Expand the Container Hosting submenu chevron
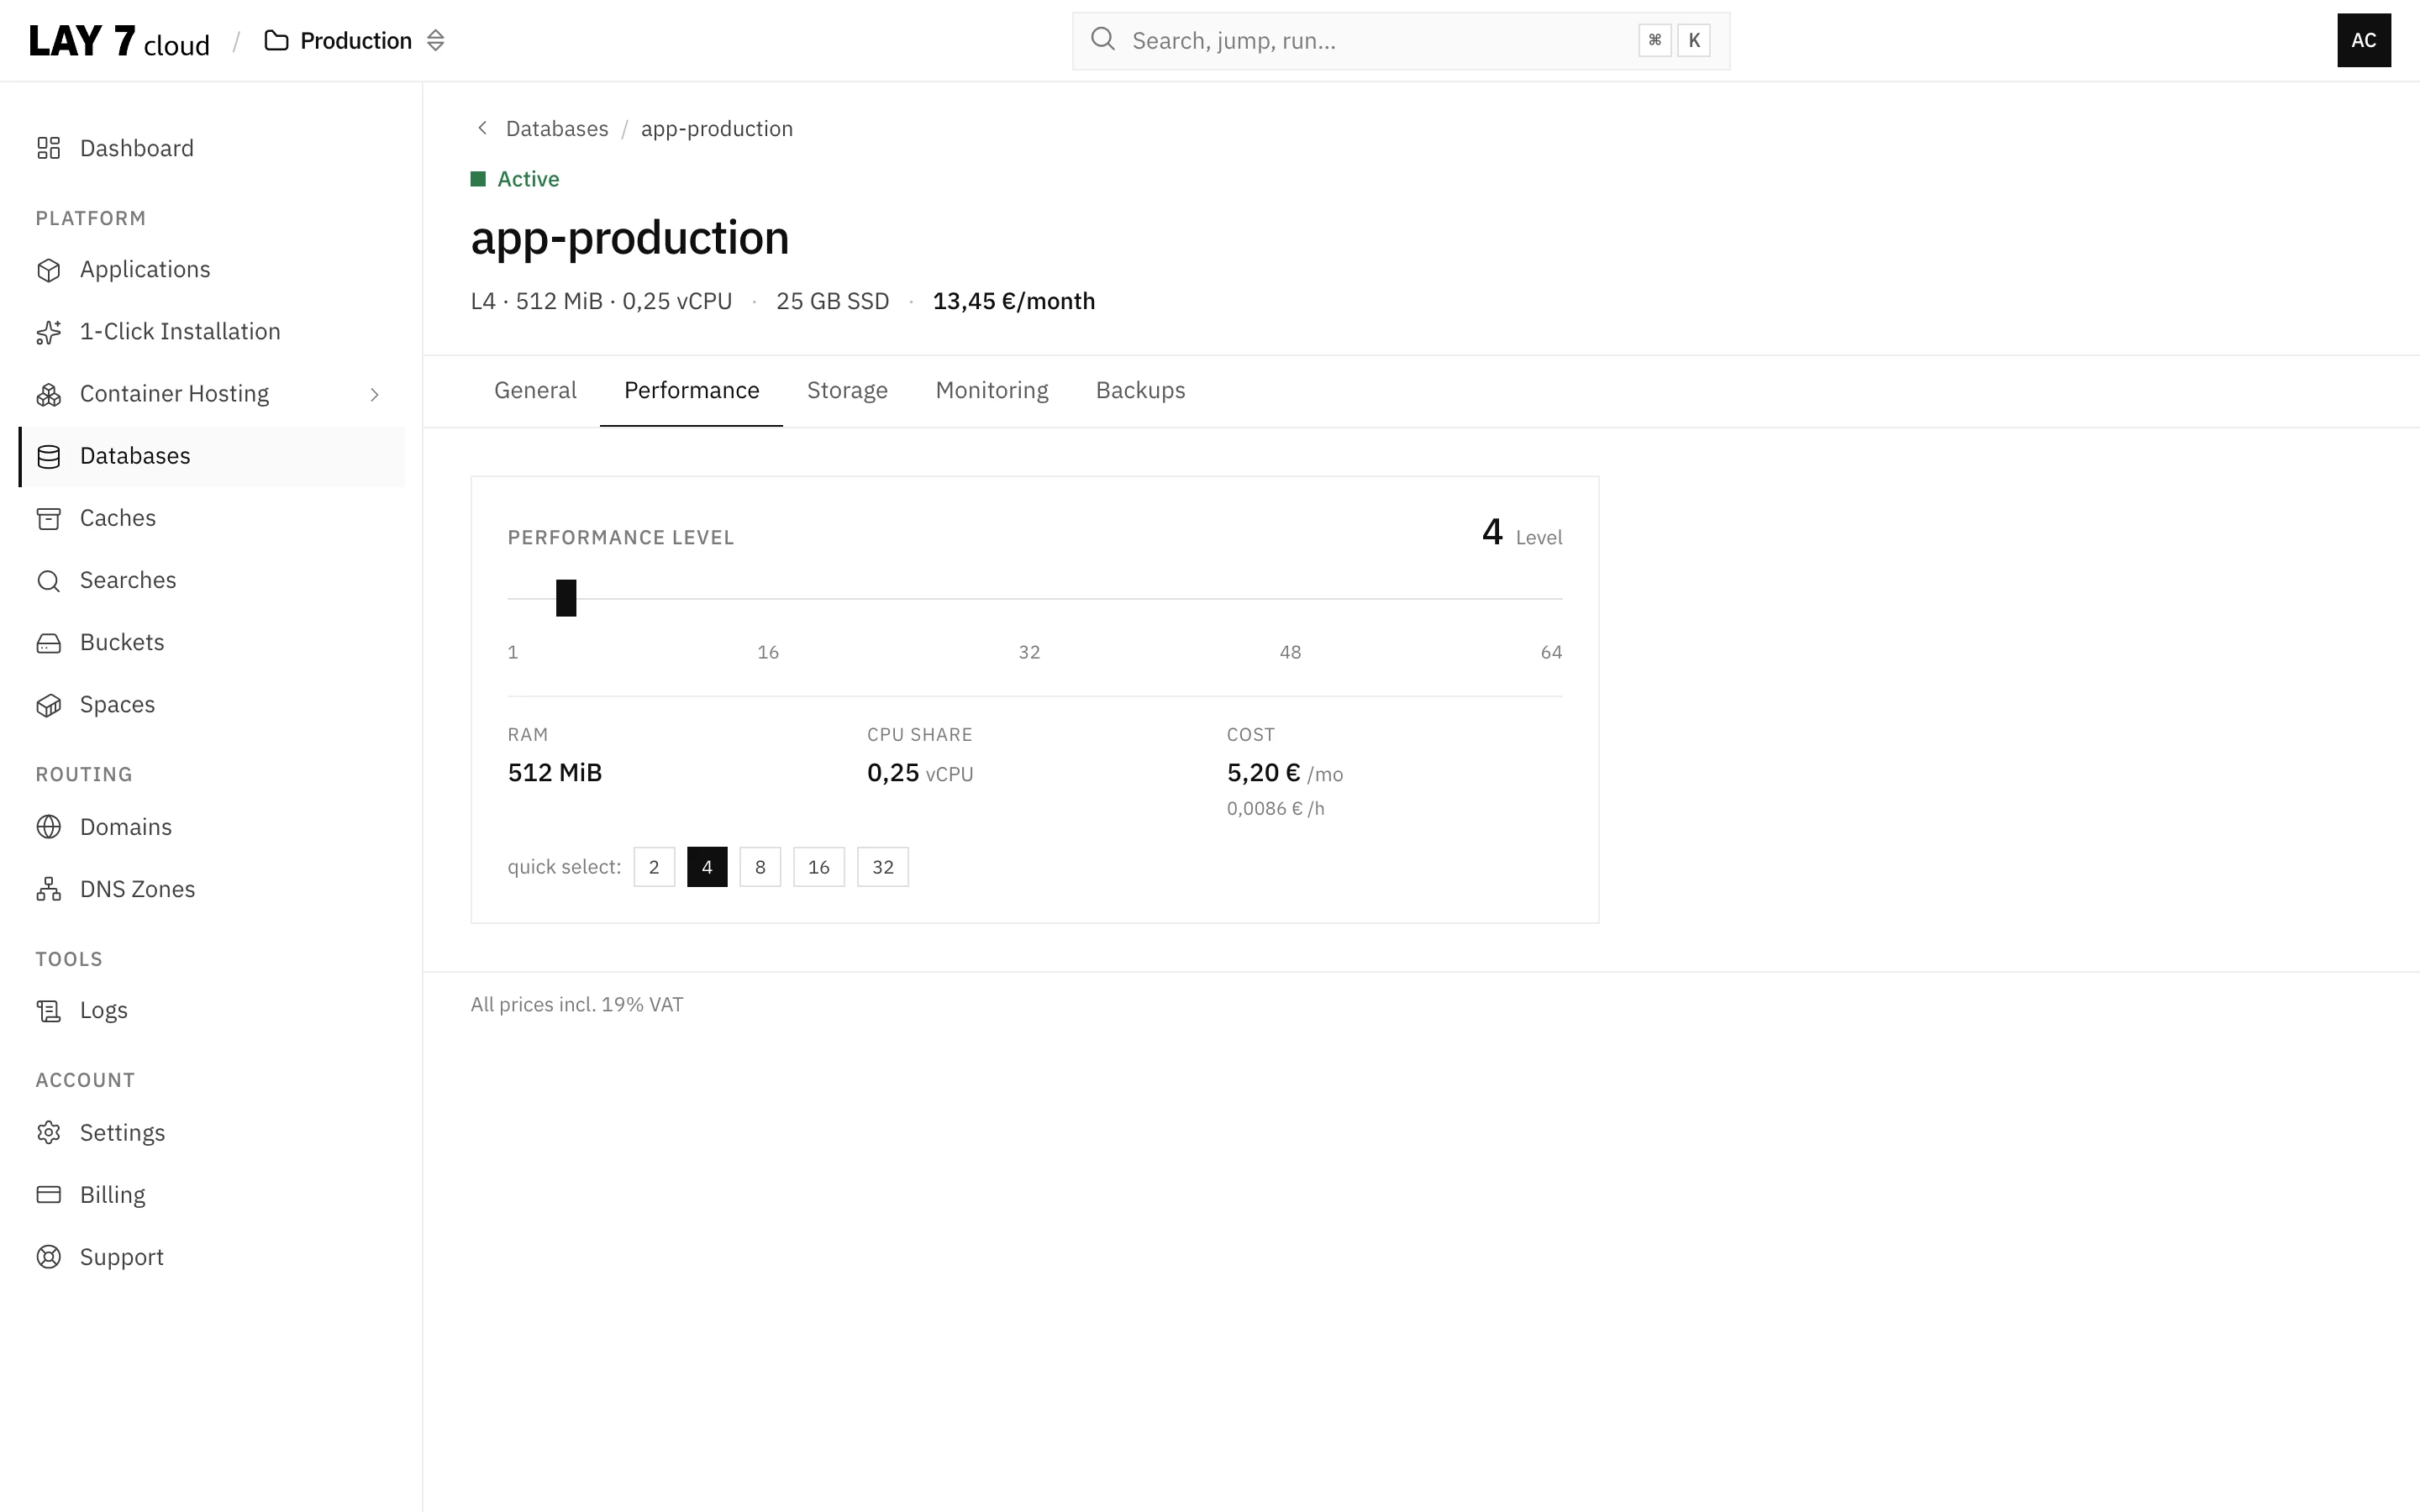Image resolution: width=2420 pixels, height=1512 pixels. pyautogui.click(x=375, y=395)
